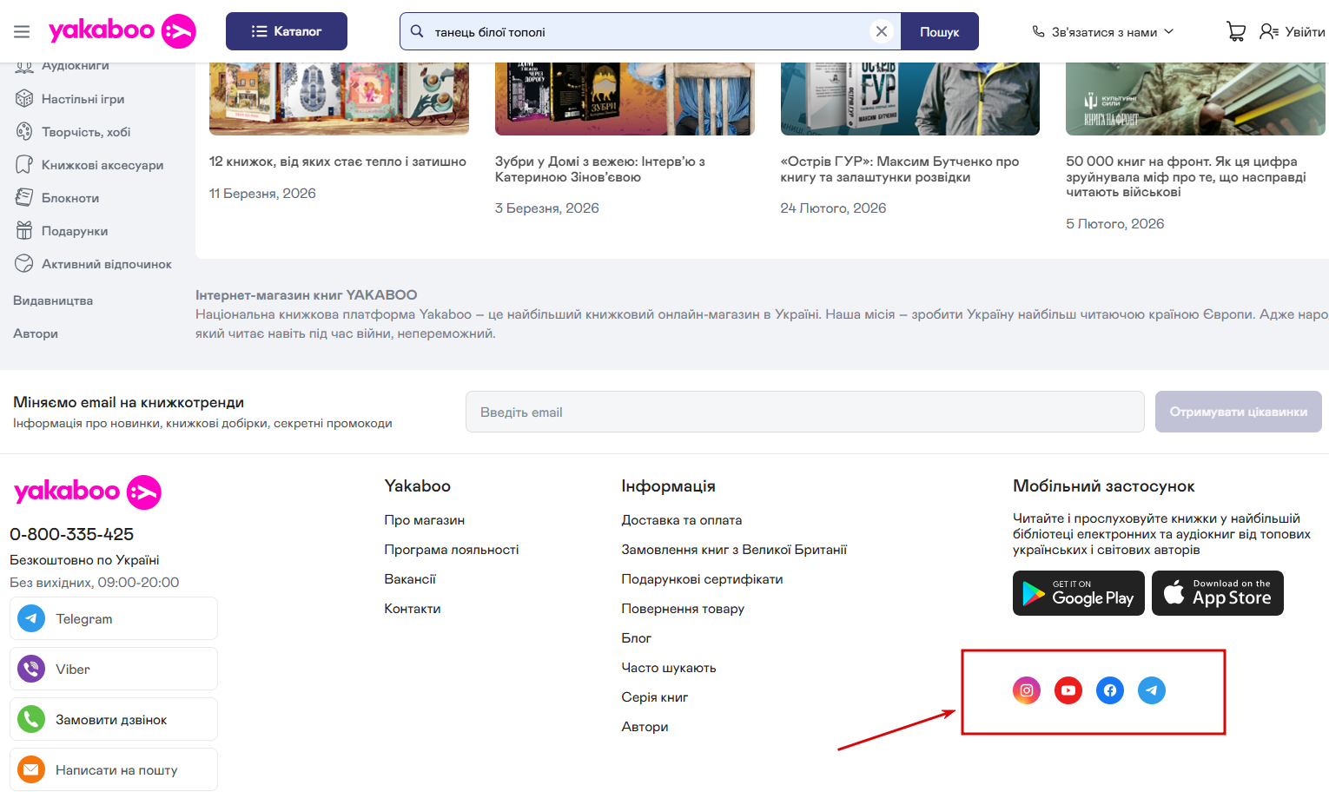Click the Увійти login button
1329x792 pixels.
pyautogui.click(x=1293, y=31)
